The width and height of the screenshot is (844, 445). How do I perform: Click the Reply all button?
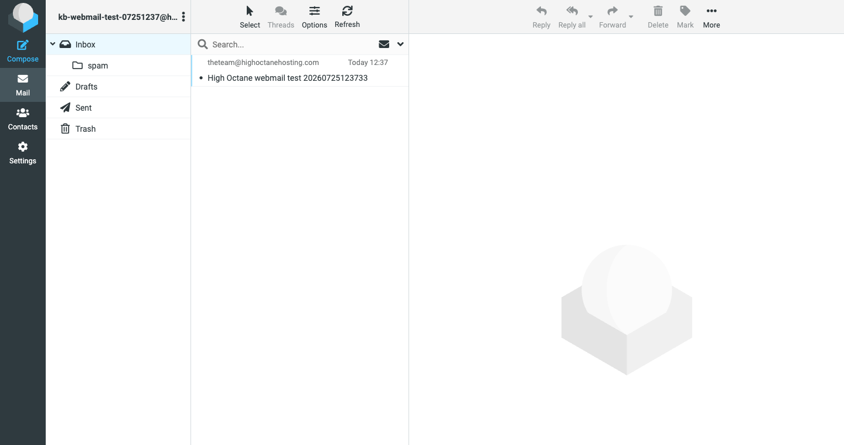572,17
